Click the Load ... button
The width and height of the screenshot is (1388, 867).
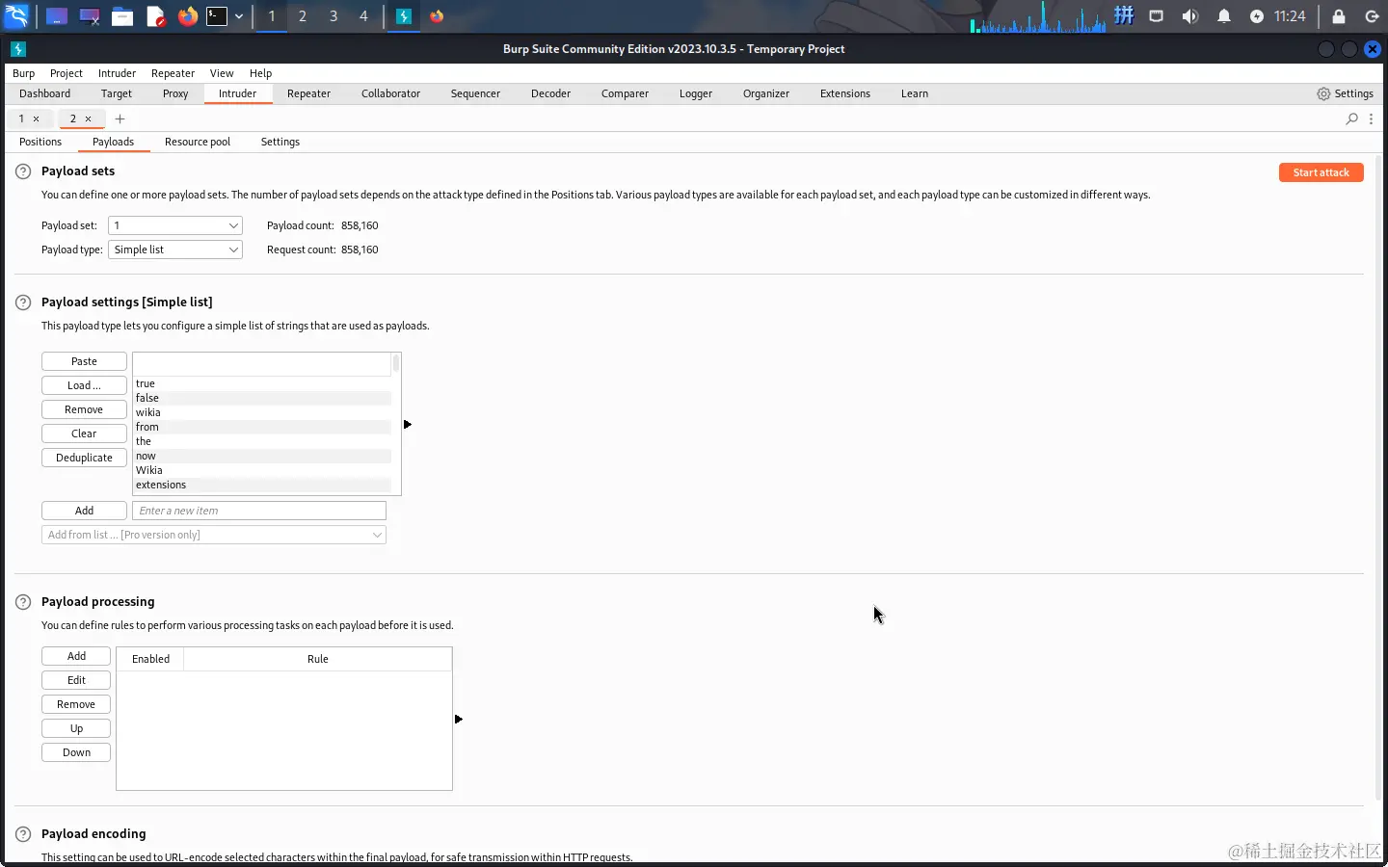(84, 385)
